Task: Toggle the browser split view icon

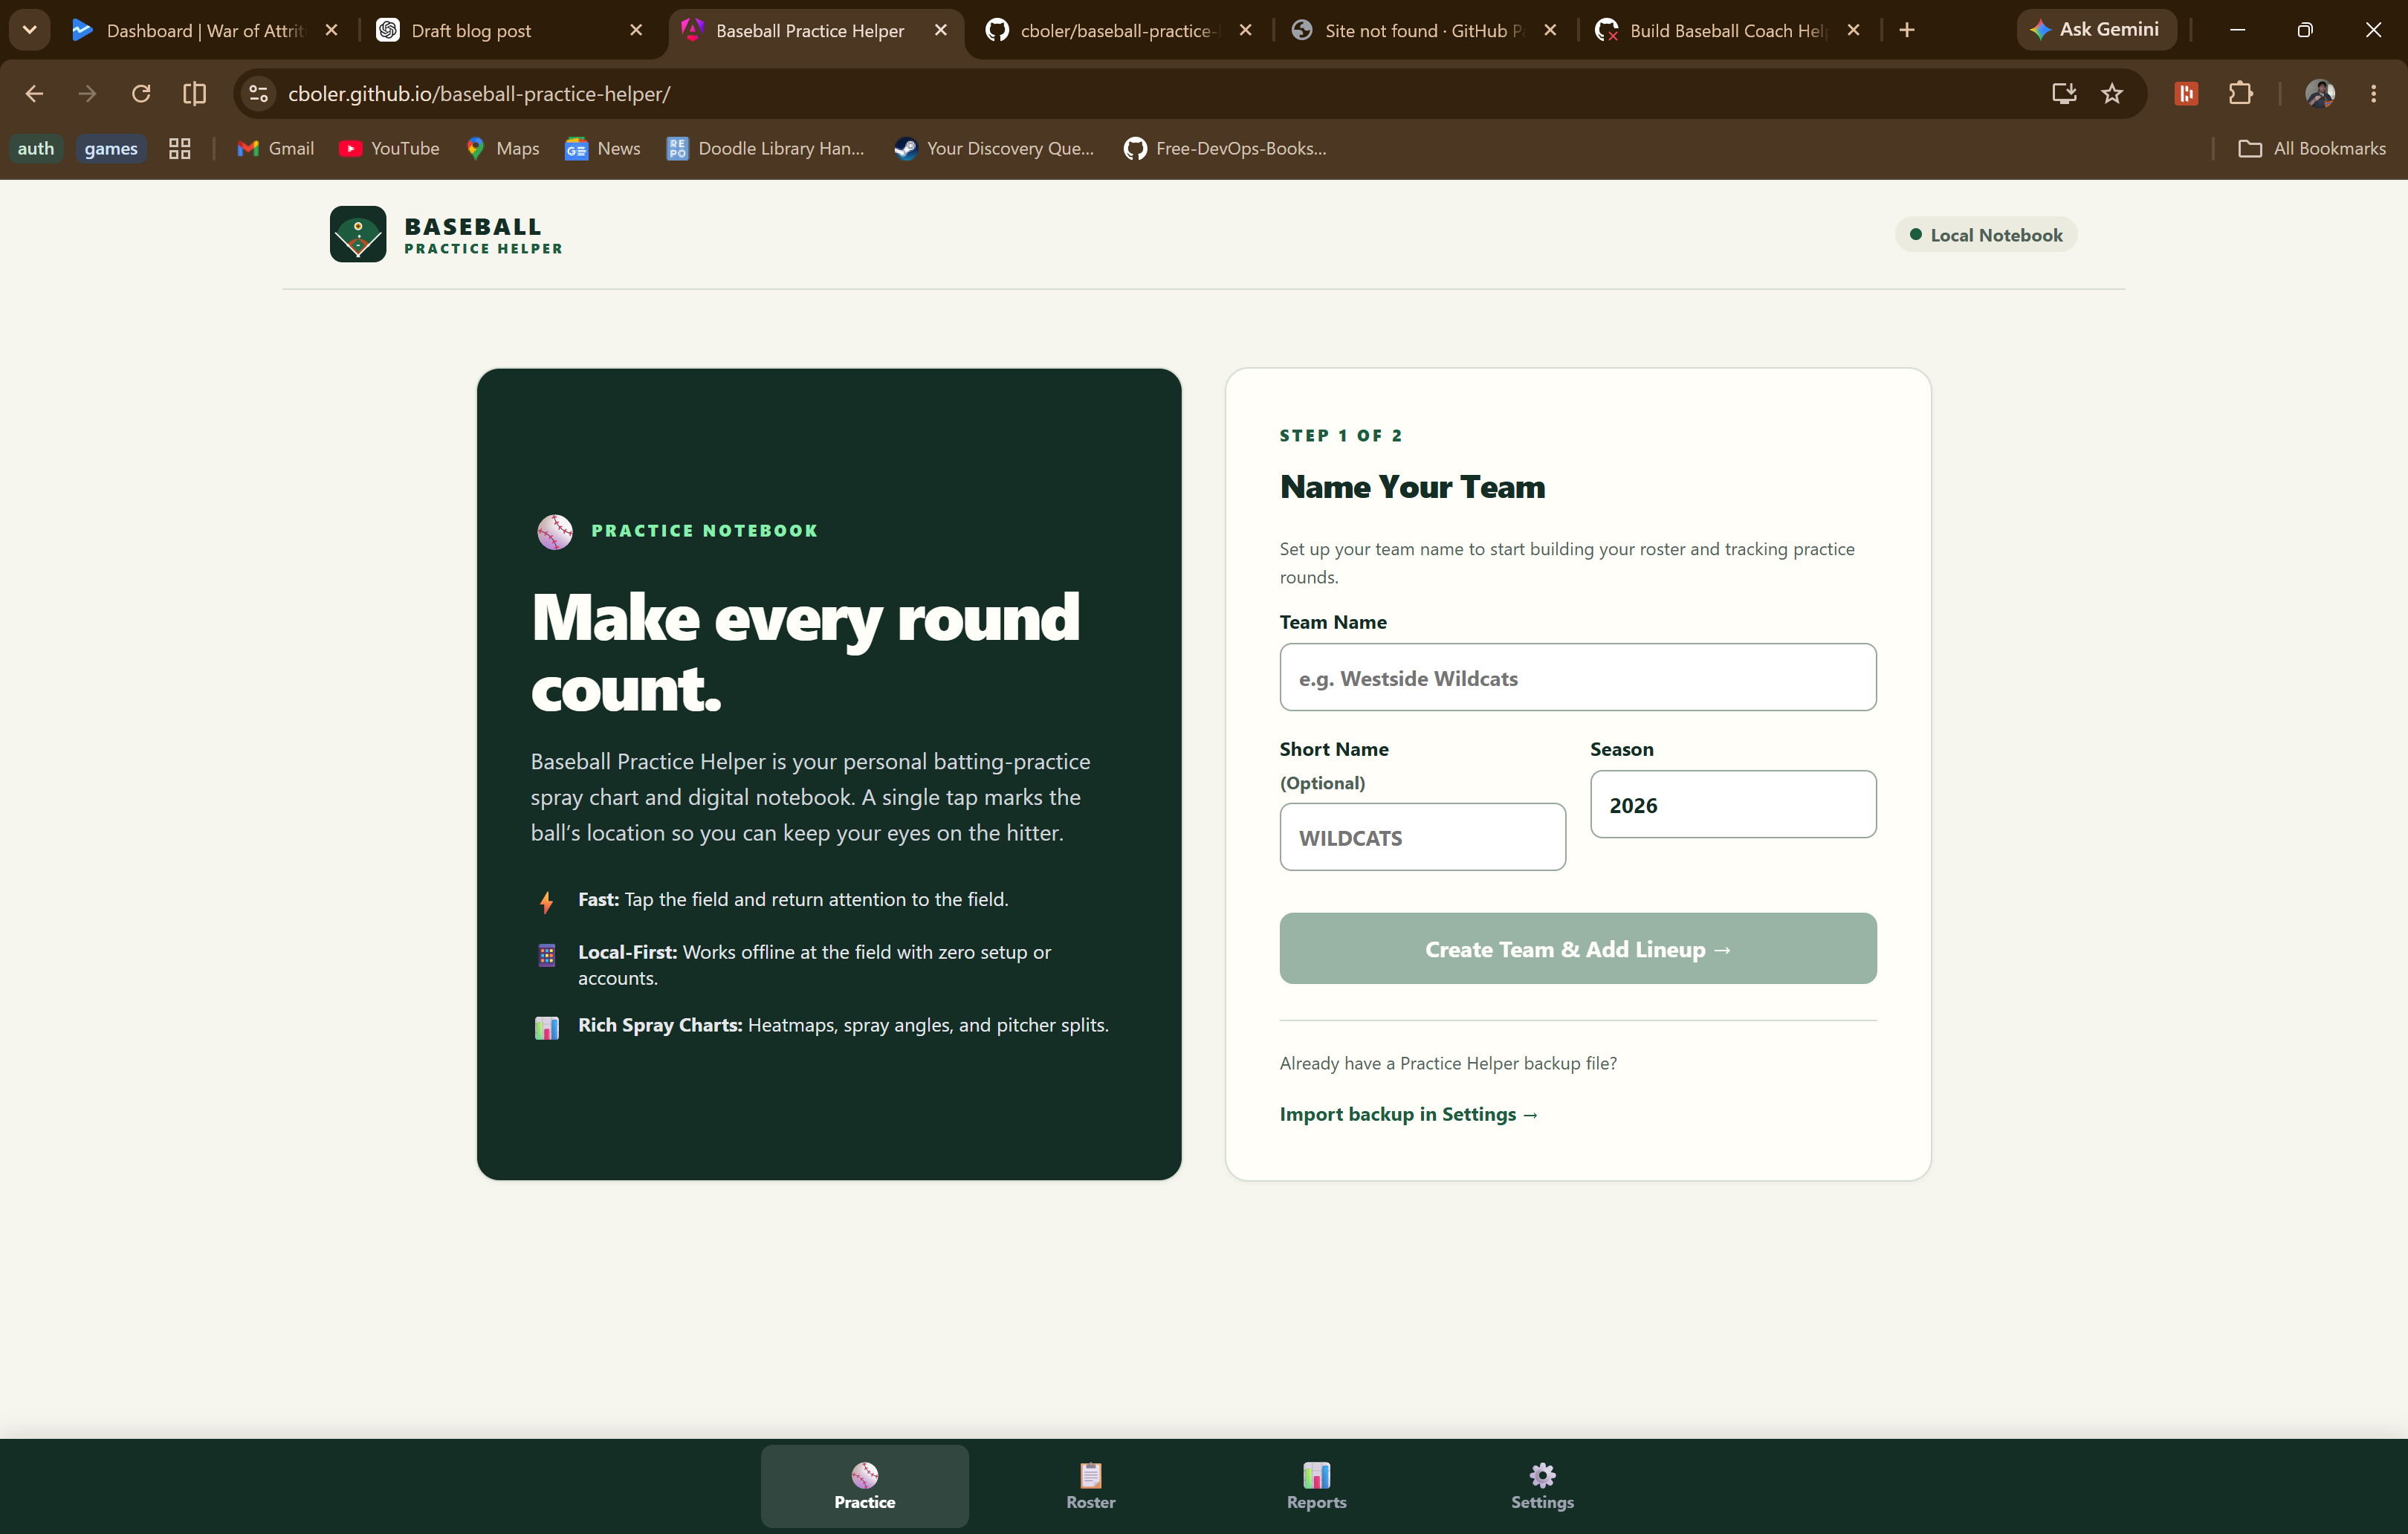Action: (x=195, y=94)
